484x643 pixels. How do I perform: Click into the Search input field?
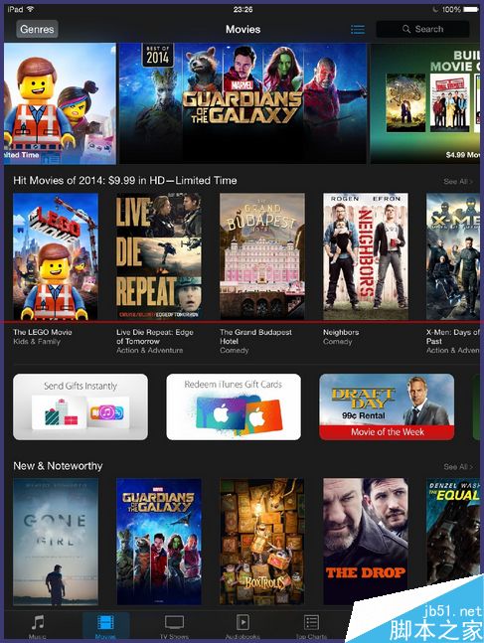[x=423, y=29]
